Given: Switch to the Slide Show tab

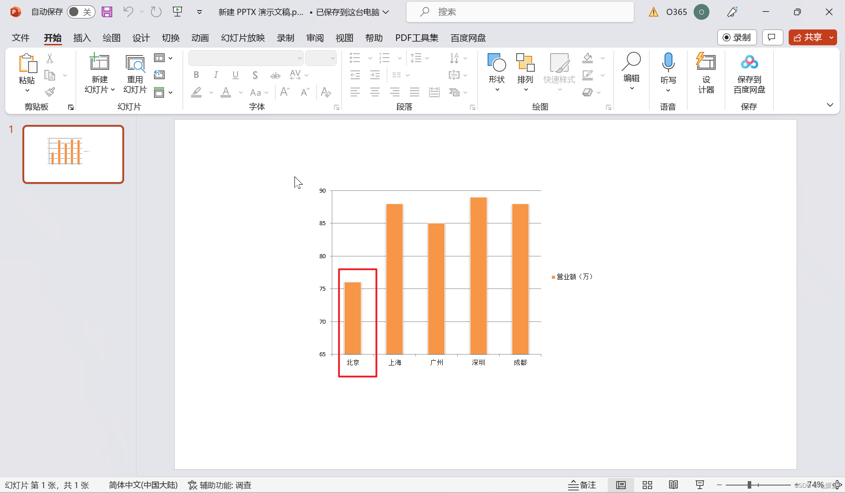Looking at the screenshot, I should coord(242,38).
